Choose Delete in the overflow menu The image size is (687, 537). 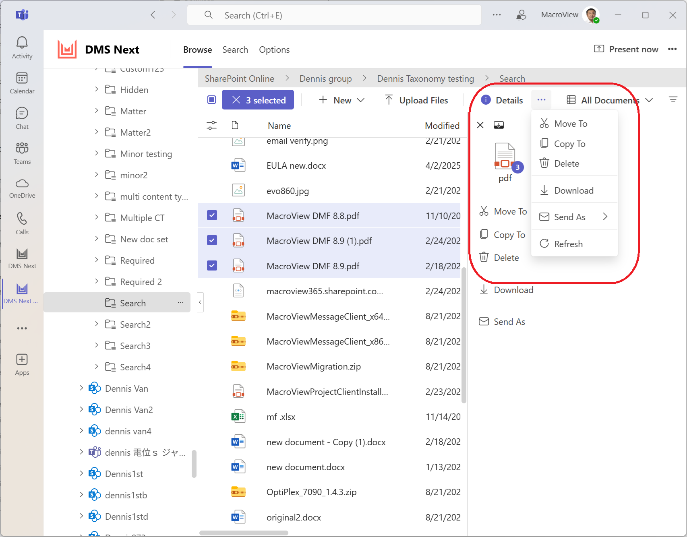(574, 163)
